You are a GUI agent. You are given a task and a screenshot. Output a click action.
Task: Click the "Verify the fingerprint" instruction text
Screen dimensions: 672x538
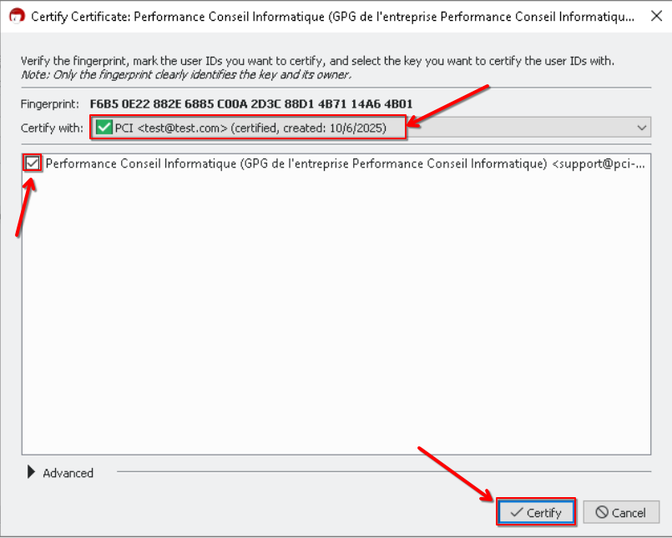[317, 61]
